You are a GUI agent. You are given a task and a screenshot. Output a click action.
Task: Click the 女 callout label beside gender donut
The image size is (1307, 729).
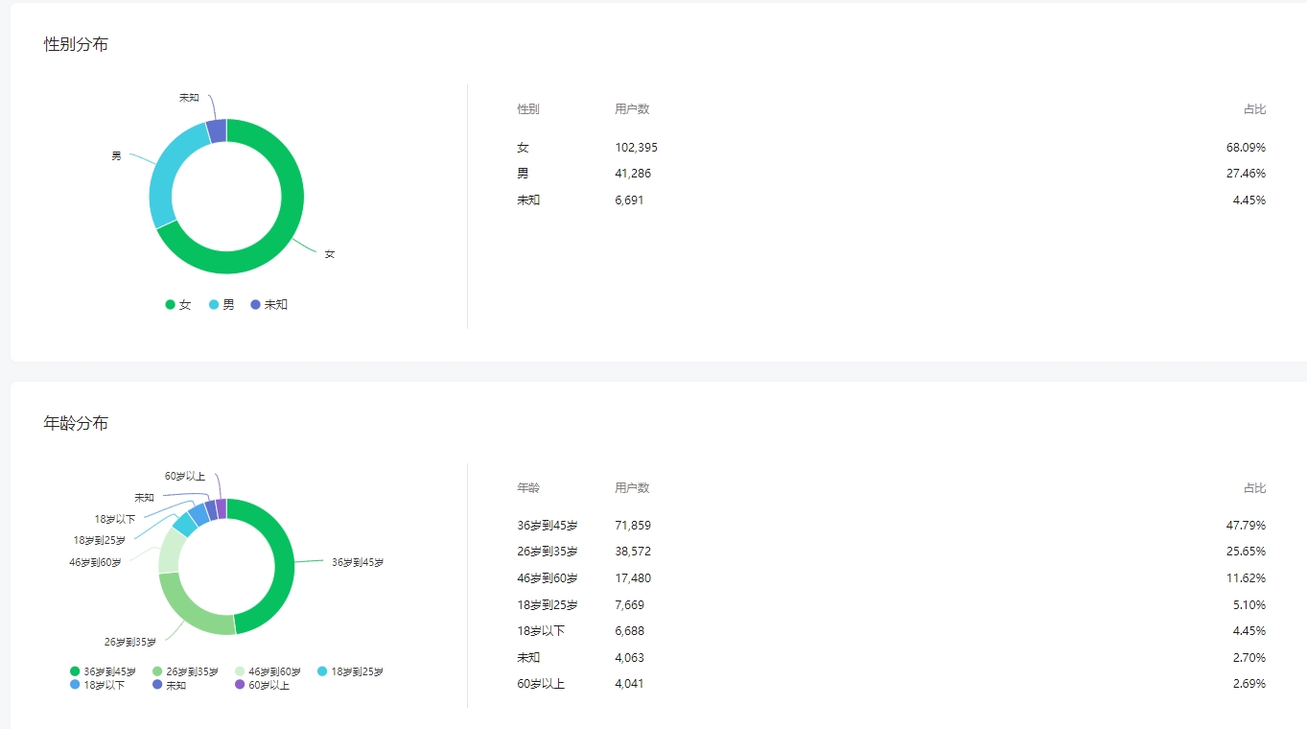(329, 254)
